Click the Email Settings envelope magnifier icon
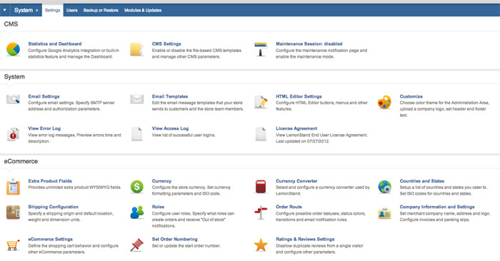500x261 pixels. (x=13, y=99)
